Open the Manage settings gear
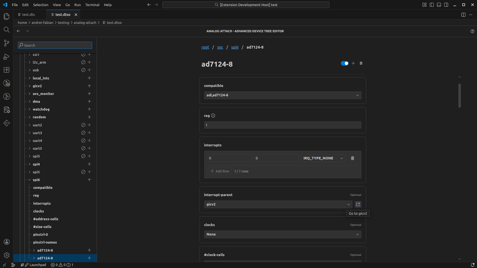The image size is (477, 268). [7, 255]
